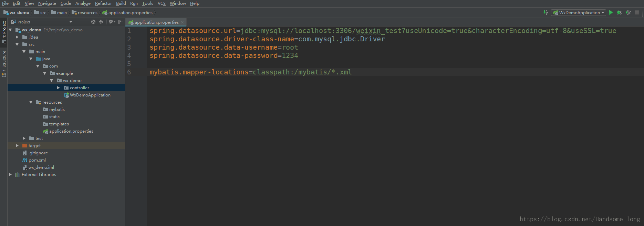Open the Refactor menu
Image resolution: width=644 pixels, height=226 pixels.
(x=103, y=3)
